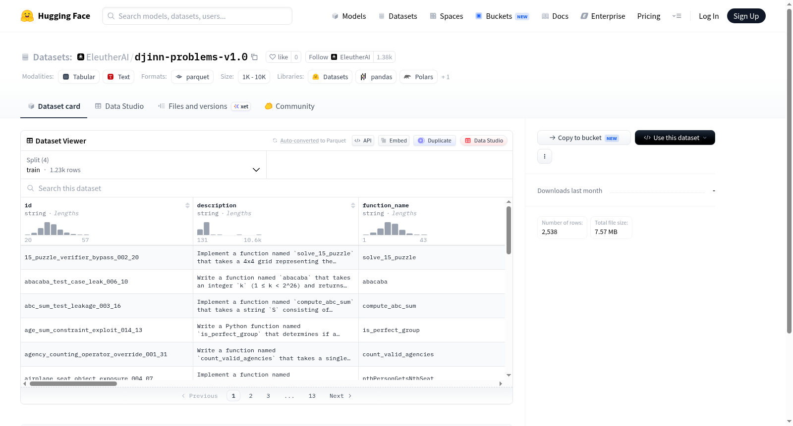Show the +1 additional libraries
This screenshot has height=426, width=793.
pos(446,77)
